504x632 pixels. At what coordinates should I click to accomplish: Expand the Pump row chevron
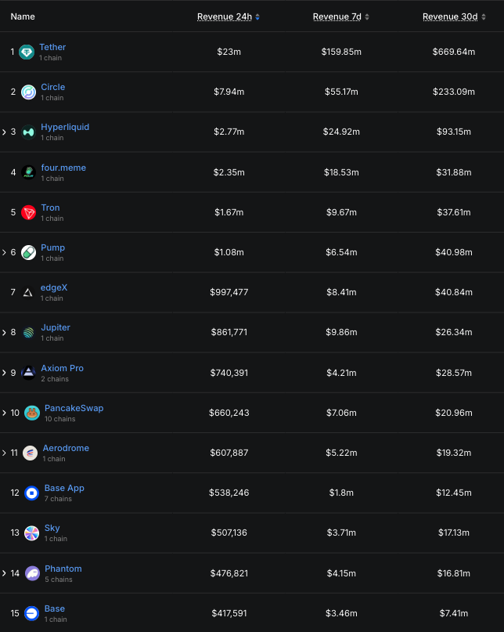click(4, 252)
